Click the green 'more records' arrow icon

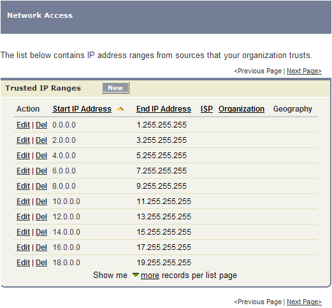[136, 275]
